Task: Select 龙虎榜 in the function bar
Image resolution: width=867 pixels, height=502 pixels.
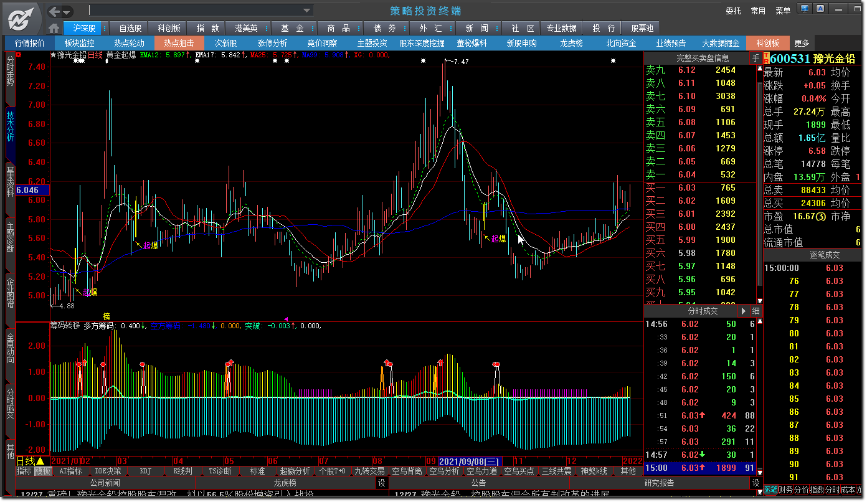Action: click(571, 43)
